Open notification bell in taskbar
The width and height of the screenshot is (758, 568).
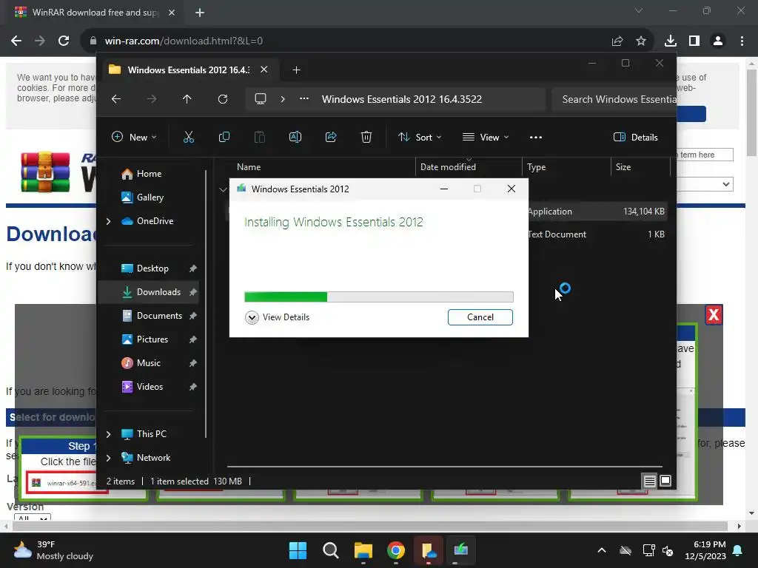coord(738,550)
